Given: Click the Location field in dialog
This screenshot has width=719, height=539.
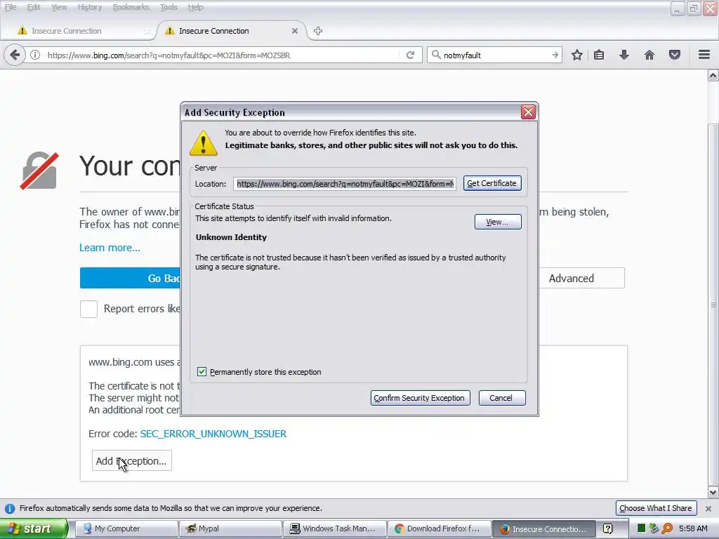Looking at the screenshot, I should pyautogui.click(x=344, y=184).
